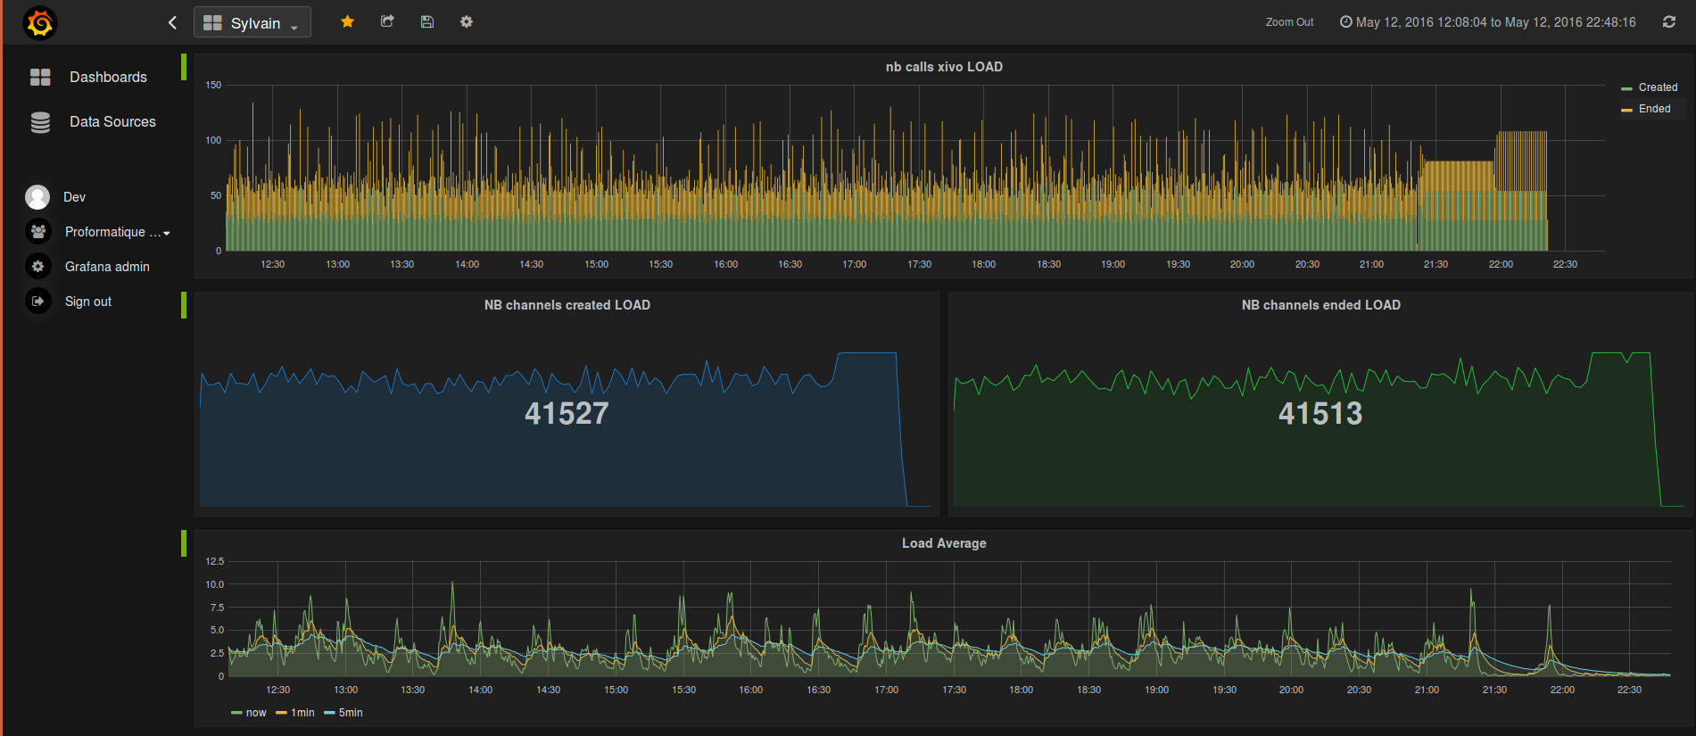Expand the Proformatique organization dropdown
Screen dimensions: 1696x736
(x=117, y=232)
